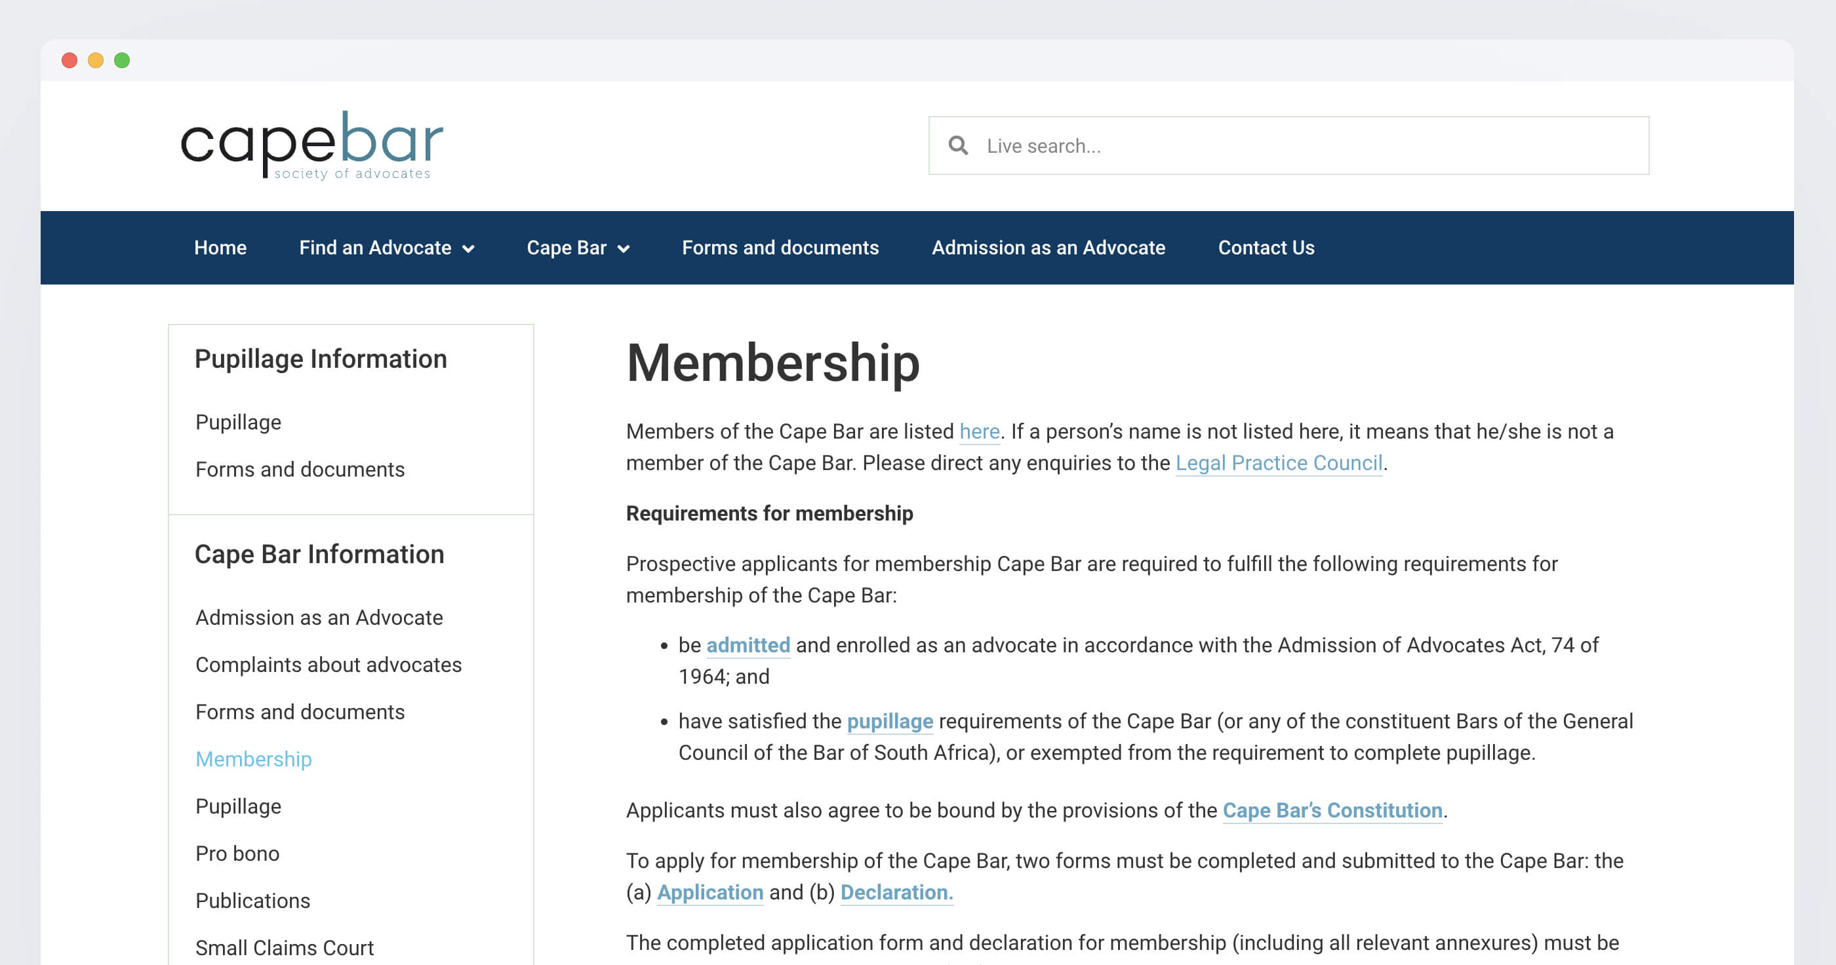Click the Pupillage Information sidebar heading
The image size is (1836, 965).
tap(321, 359)
